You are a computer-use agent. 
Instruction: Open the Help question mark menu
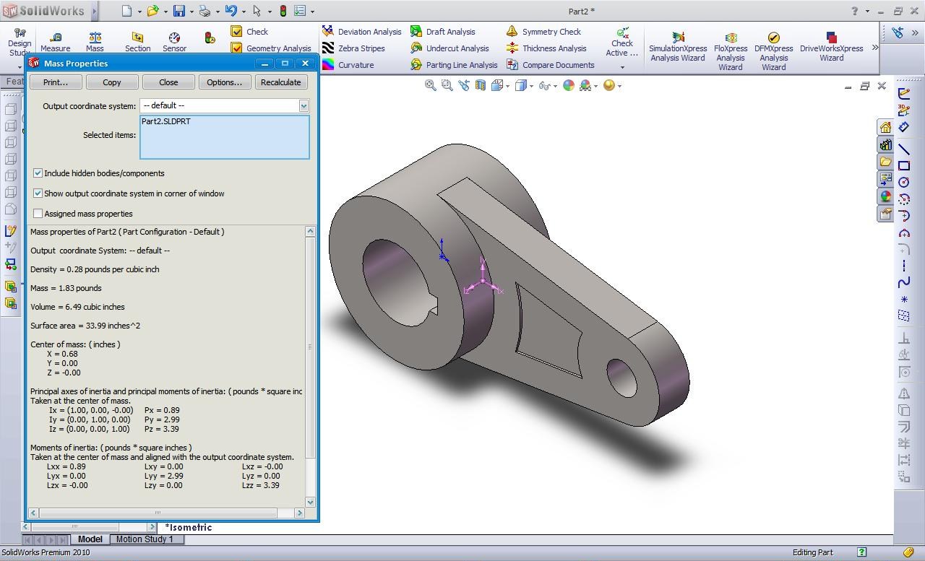[854, 11]
